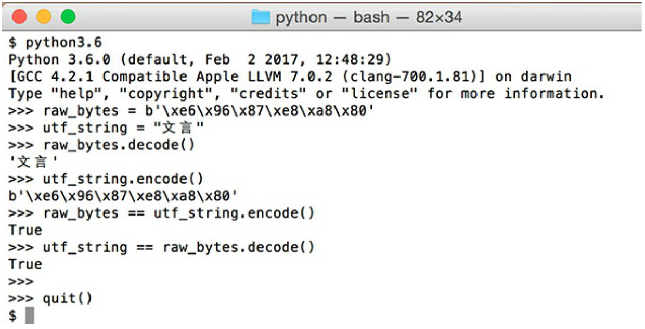Image resolution: width=645 pixels, height=329 pixels.
Task: Click the "raw_bytes.decode()" command line
Action: pos(102,145)
